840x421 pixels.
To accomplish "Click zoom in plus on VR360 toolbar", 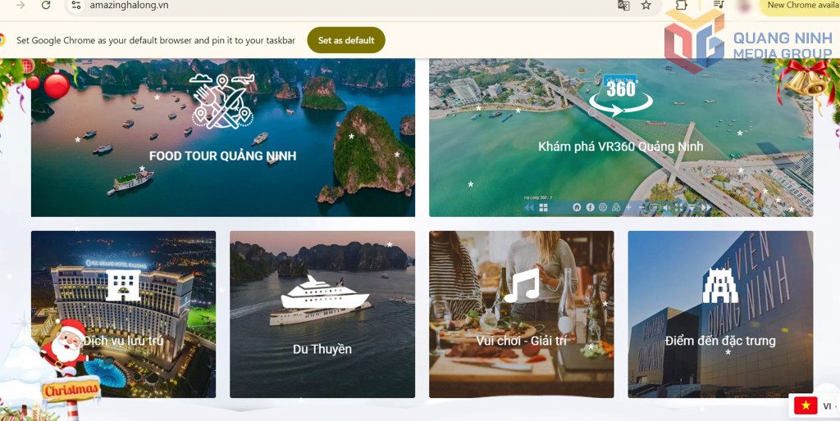I will pos(628,208).
